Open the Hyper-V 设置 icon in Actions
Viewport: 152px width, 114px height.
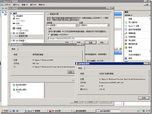126,26
